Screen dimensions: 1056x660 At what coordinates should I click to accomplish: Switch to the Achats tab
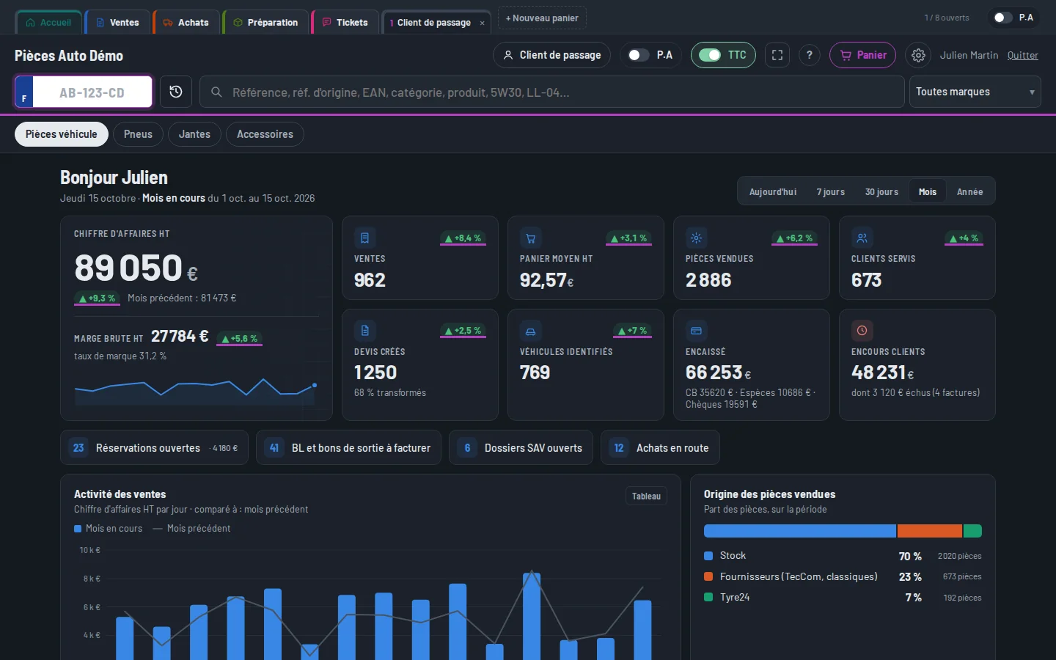coord(186,22)
